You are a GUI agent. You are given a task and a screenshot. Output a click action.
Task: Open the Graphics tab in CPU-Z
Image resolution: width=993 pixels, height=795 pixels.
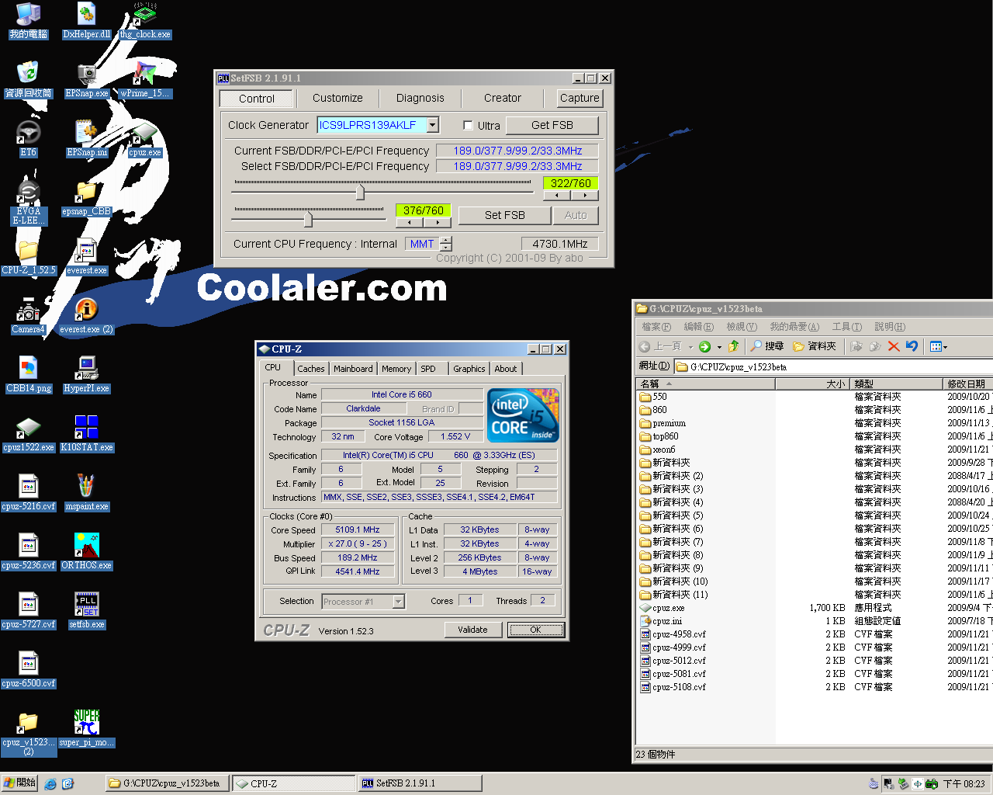click(x=469, y=369)
